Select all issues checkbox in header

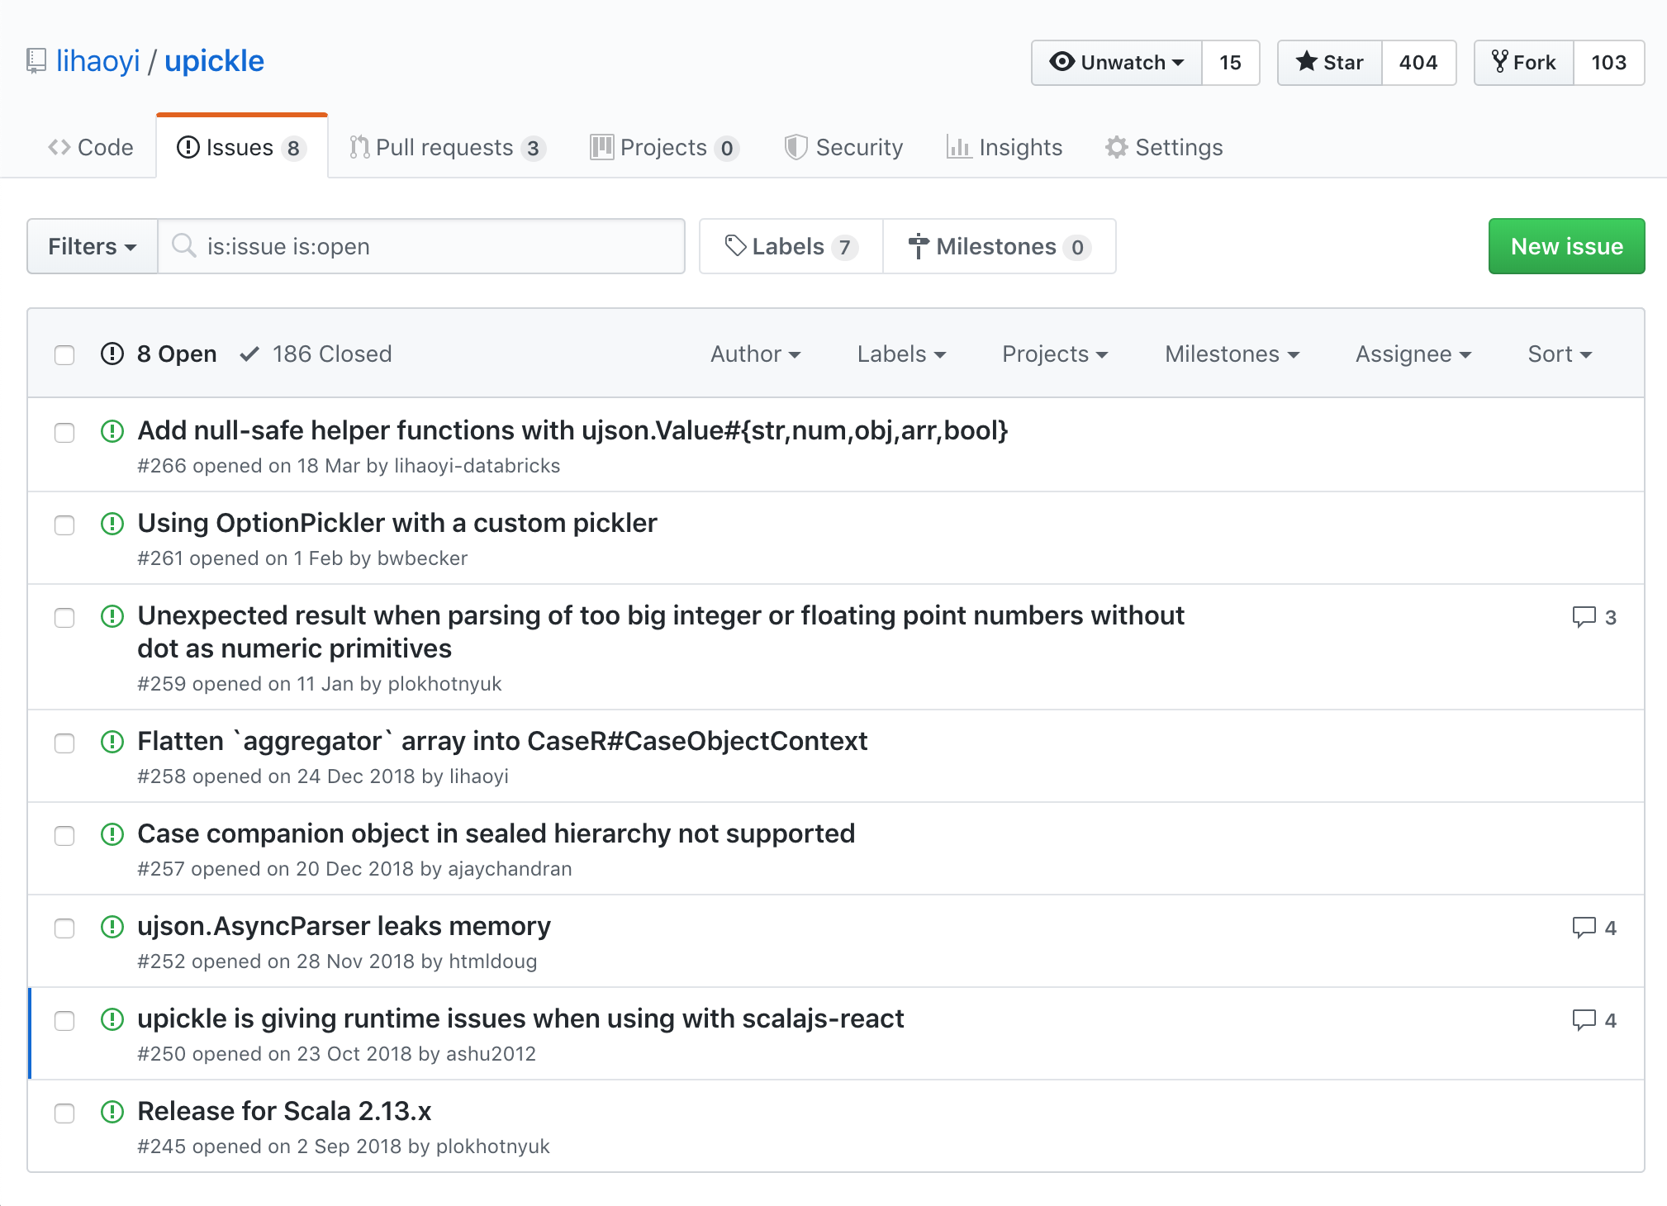point(64,355)
